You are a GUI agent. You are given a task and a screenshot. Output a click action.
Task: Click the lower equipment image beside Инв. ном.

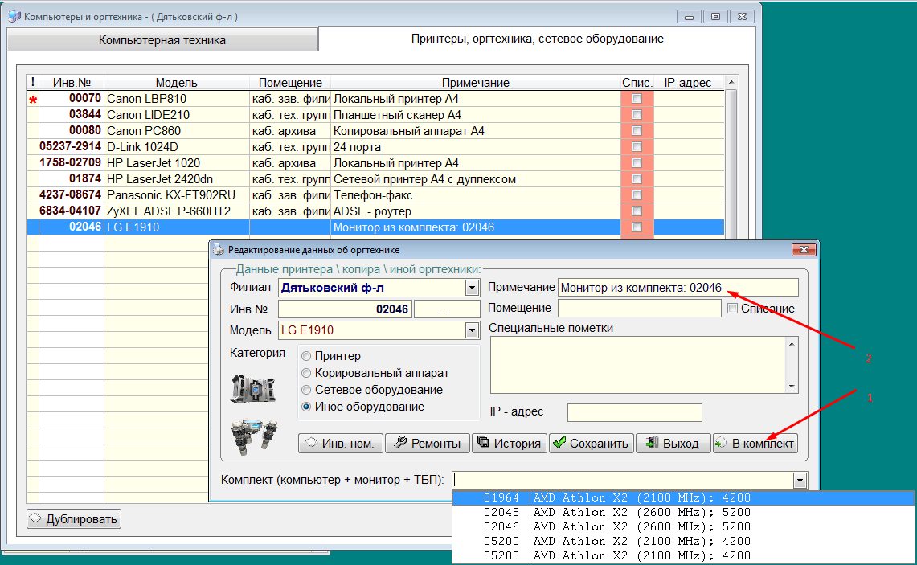[x=255, y=436]
